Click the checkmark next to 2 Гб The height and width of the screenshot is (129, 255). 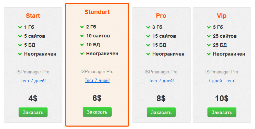pyautogui.click(x=82, y=27)
